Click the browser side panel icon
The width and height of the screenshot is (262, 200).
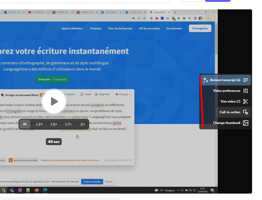click(195, 18)
